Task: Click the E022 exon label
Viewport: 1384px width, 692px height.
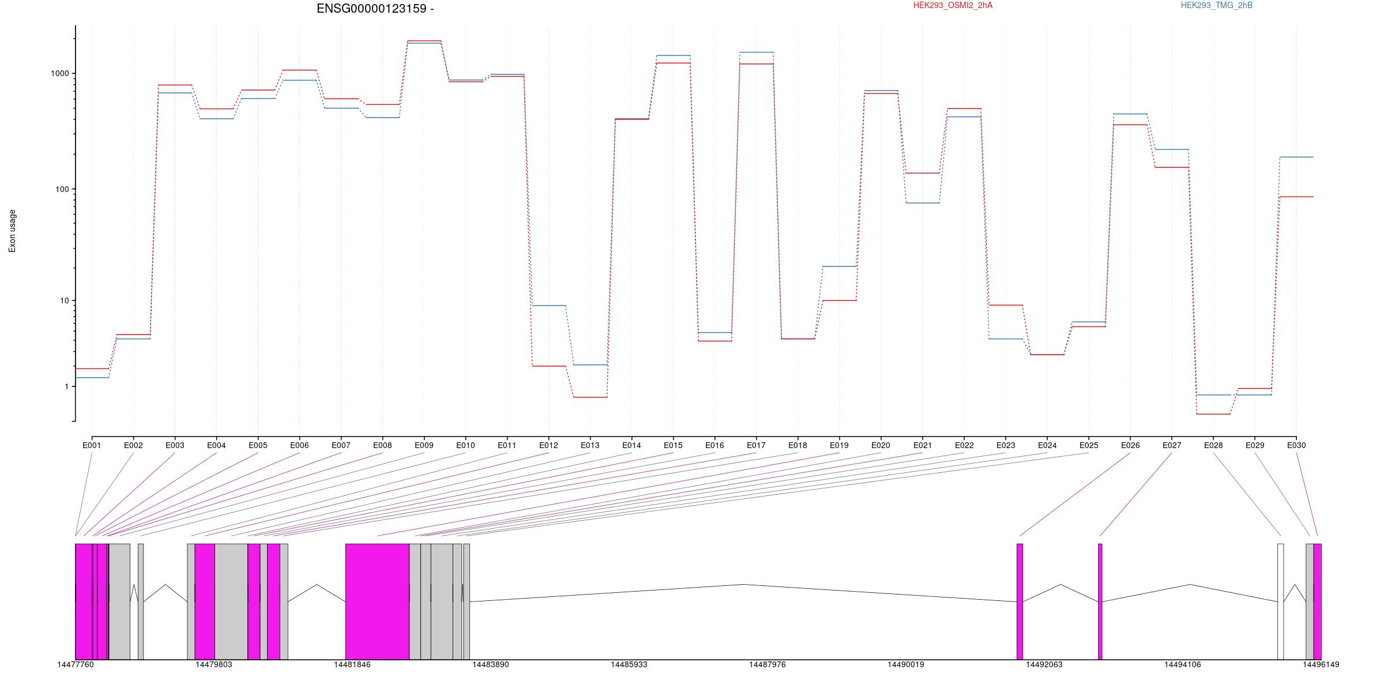Action: coord(964,445)
